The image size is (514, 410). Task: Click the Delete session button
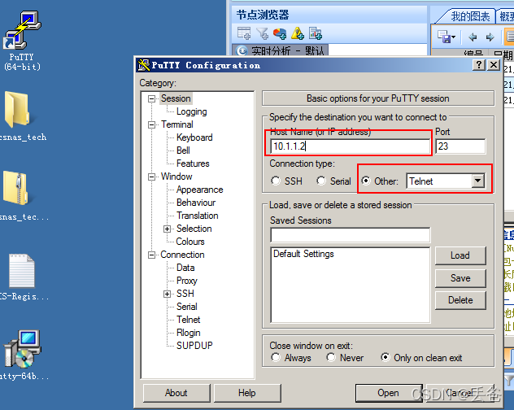[460, 300]
